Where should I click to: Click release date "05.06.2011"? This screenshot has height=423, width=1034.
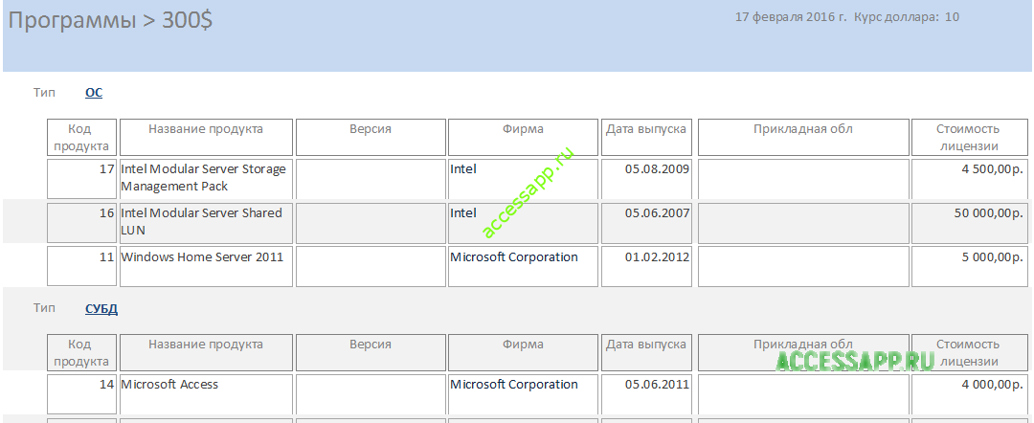point(646,394)
